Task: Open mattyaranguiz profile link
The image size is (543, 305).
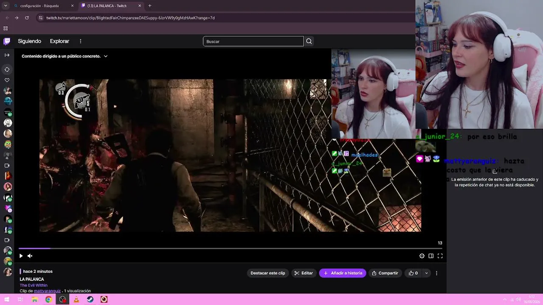Action: click(x=47, y=291)
